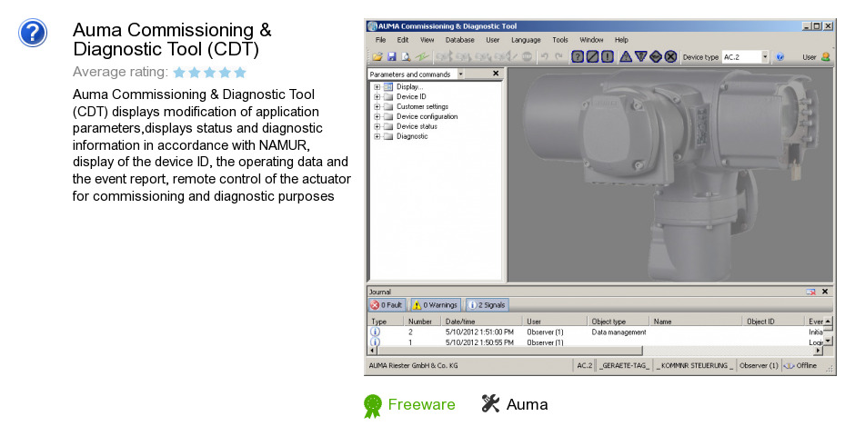Open the View menu
The image size is (855, 446).
coord(427,40)
